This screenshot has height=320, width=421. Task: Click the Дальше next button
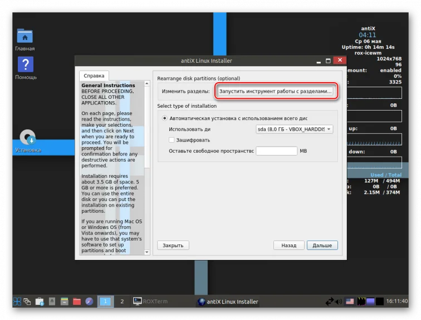322,246
